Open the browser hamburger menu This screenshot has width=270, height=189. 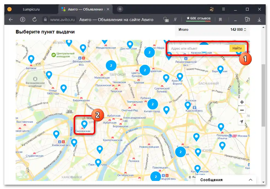point(224,9)
